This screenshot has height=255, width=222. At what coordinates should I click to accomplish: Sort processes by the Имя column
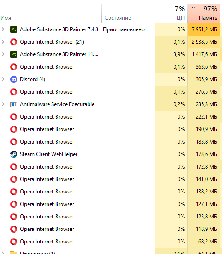pyautogui.click(x=51, y=13)
